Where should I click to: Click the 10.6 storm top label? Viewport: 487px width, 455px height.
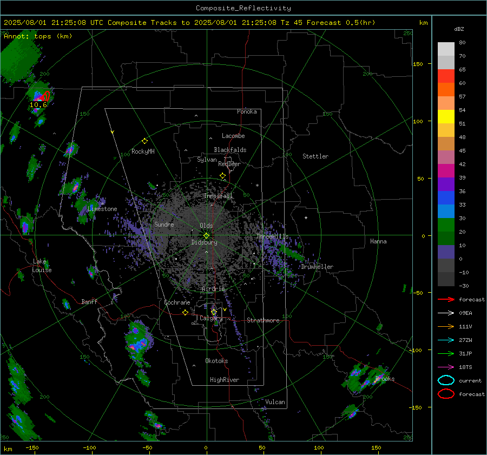[38, 105]
